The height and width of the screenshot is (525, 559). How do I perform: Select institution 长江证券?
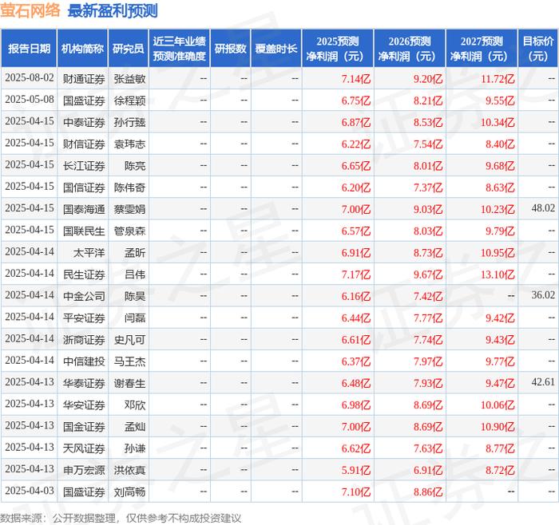pos(84,166)
